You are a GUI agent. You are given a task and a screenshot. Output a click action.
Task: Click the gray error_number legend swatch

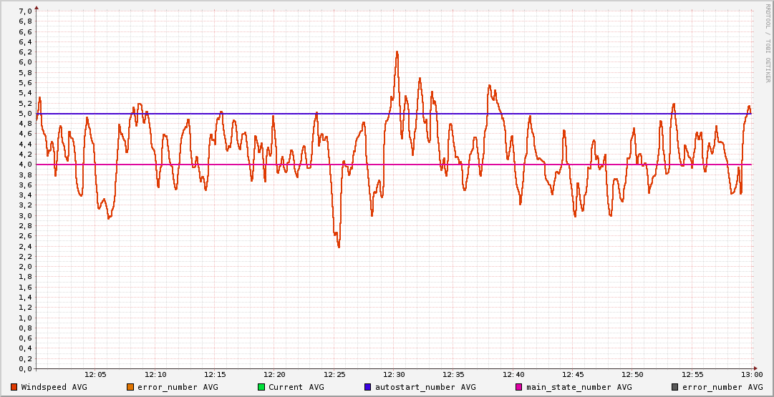point(675,387)
